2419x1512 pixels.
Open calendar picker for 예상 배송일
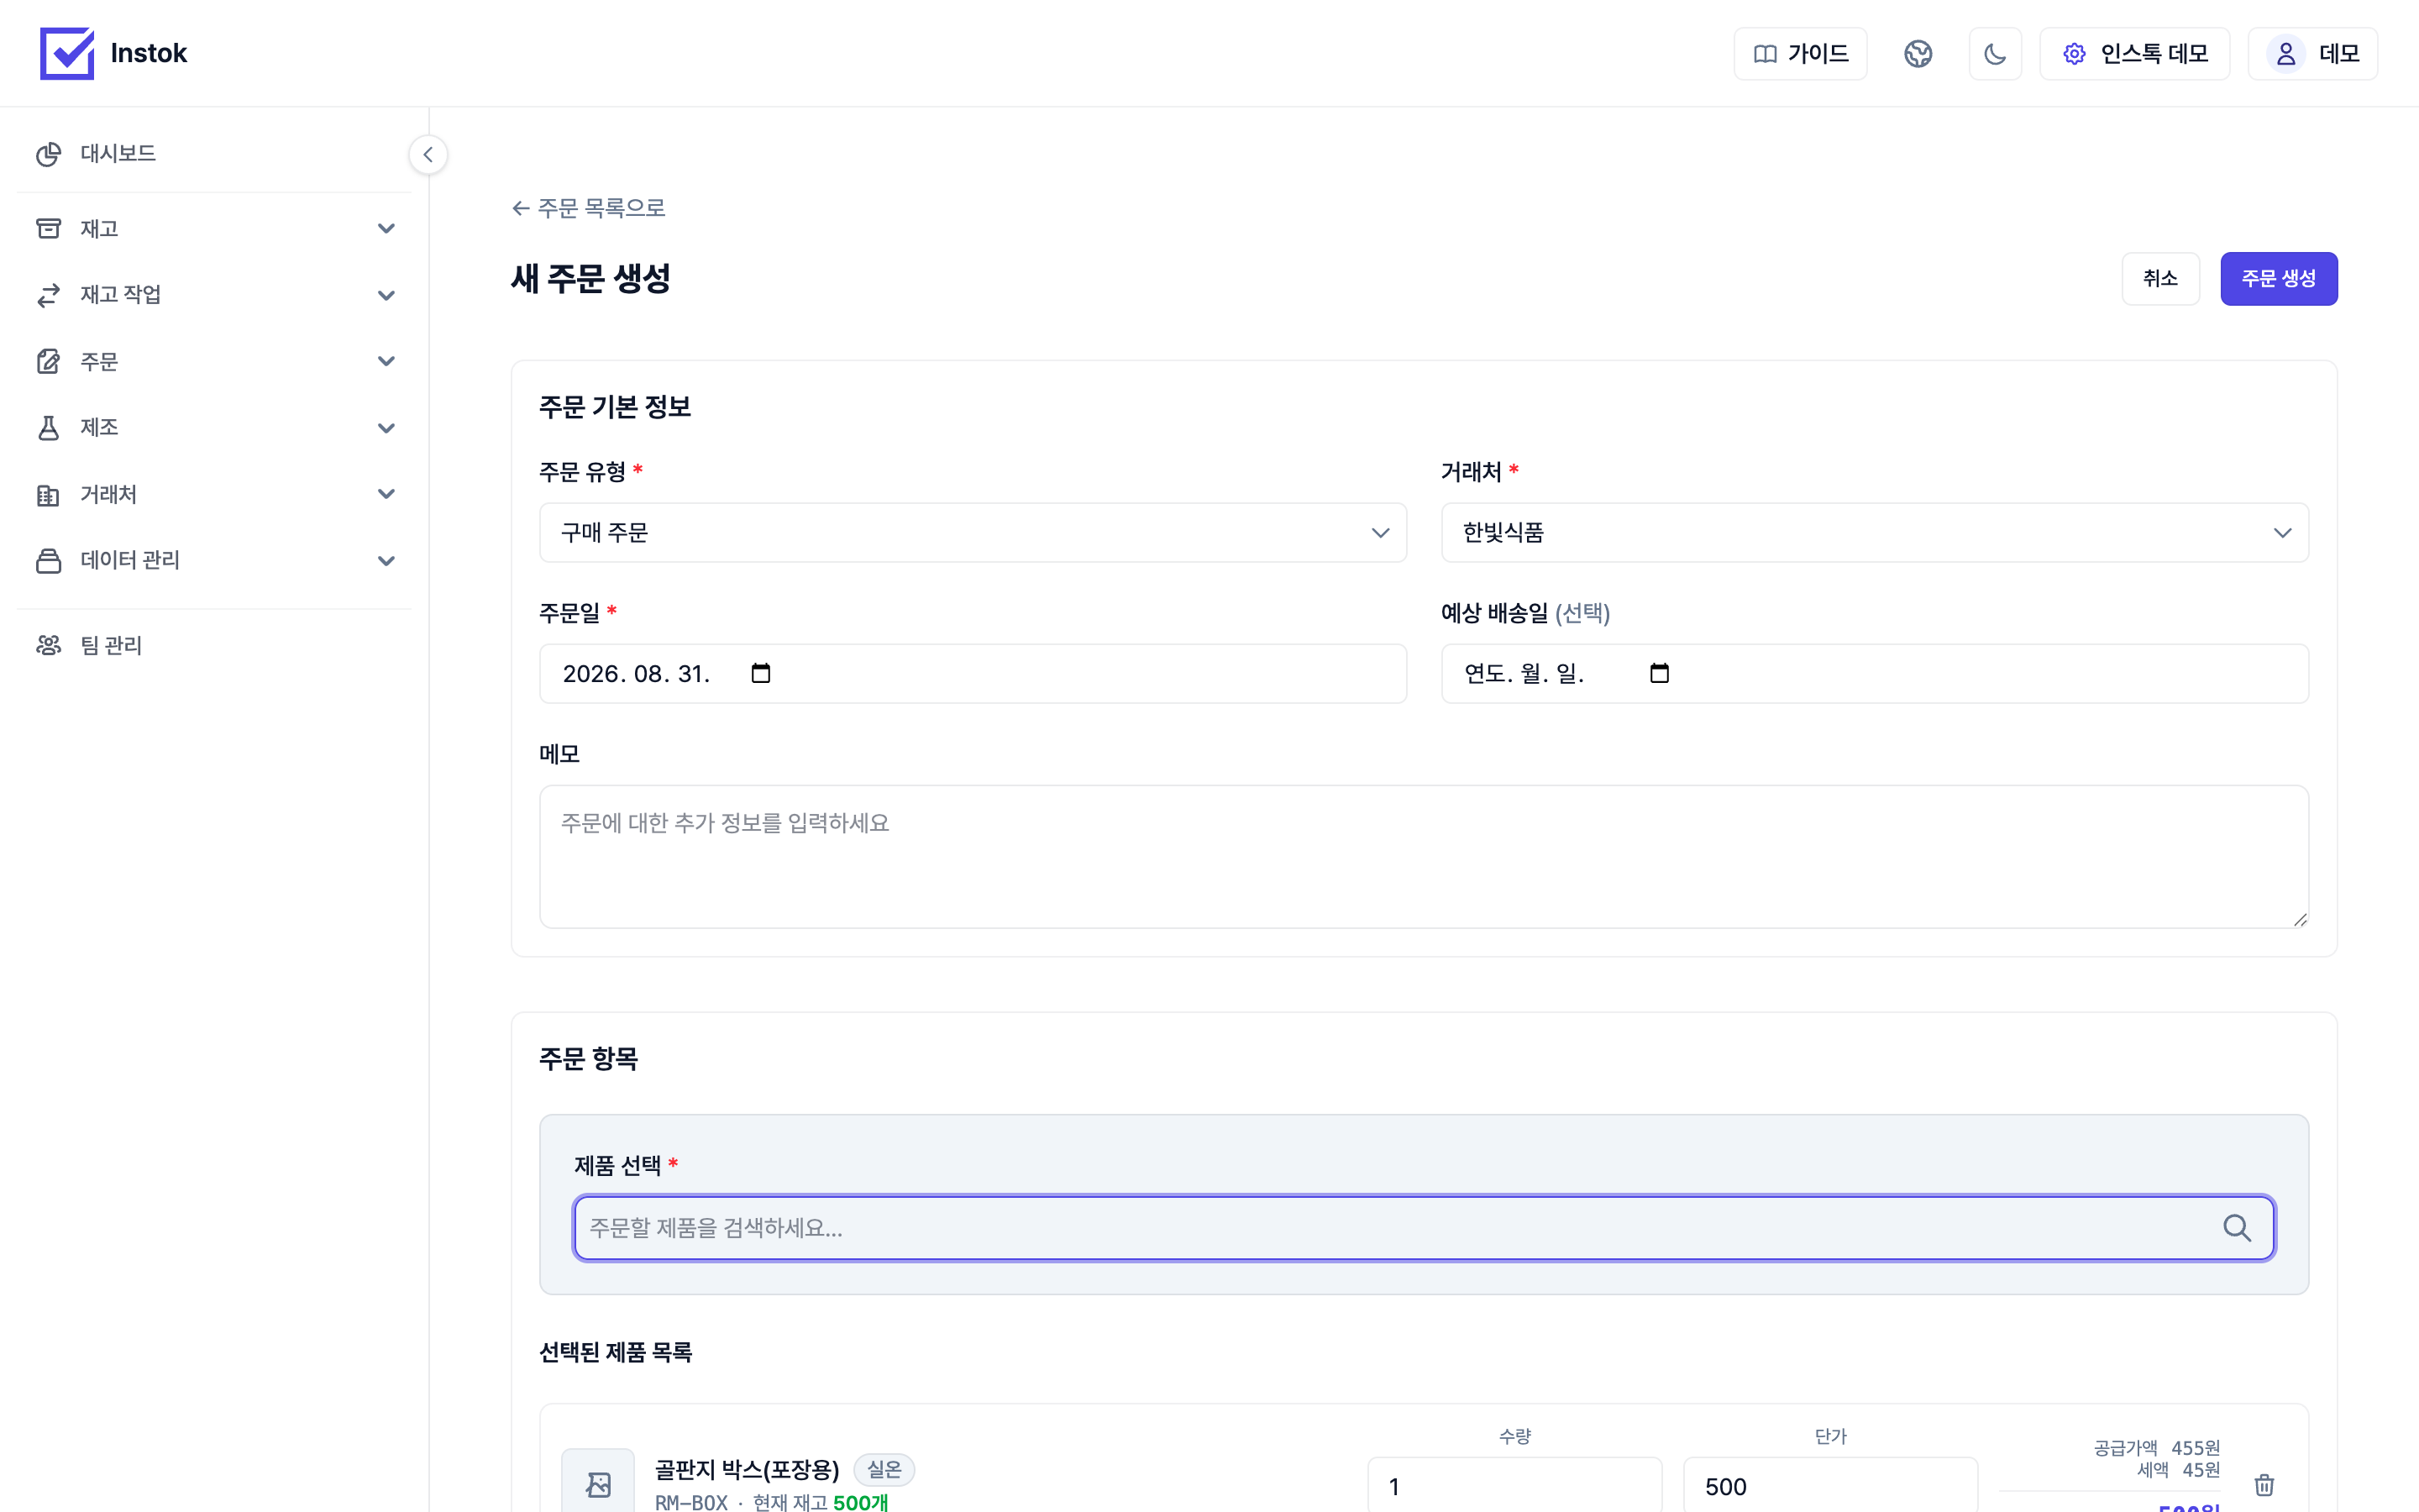(1660, 673)
